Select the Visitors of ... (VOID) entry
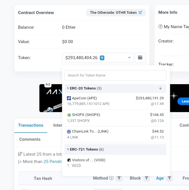The width and height of the screenshot is (189, 190). point(115,163)
